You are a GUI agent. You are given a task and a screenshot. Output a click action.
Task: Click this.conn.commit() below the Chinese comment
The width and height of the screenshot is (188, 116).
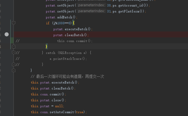(48, 94)
